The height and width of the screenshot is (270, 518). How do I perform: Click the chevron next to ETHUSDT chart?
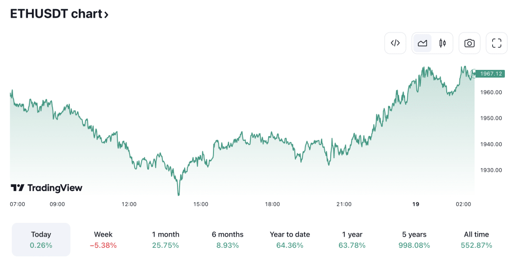(106, 15)
